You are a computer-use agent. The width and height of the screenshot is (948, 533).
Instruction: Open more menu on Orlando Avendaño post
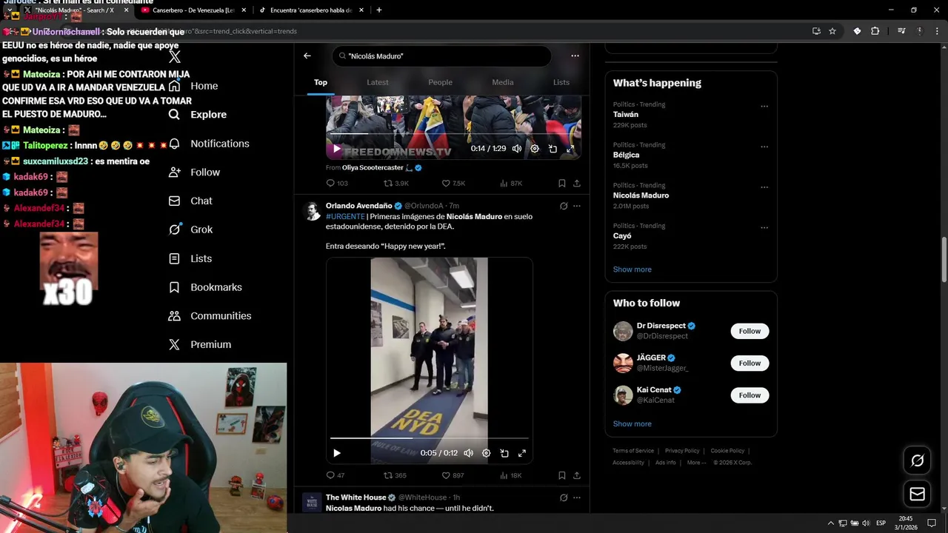pos(577,206)
